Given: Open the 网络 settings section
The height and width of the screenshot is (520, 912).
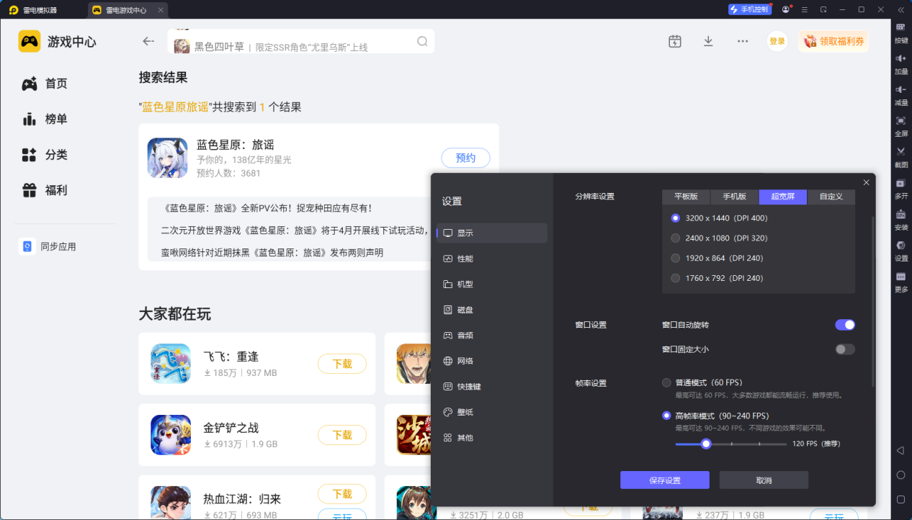Looking at the screenshot, I should click(x=467, y=360).
